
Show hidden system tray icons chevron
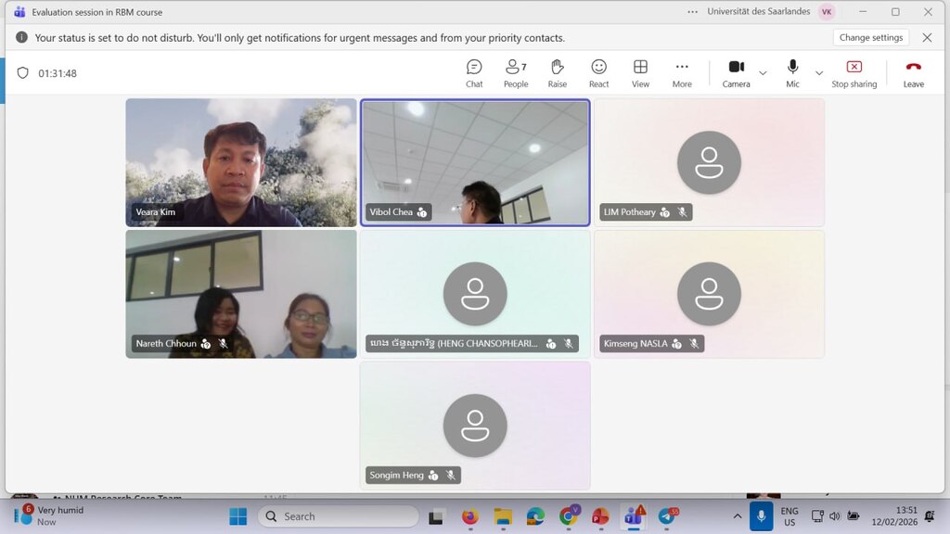click(x=738, y=516)
